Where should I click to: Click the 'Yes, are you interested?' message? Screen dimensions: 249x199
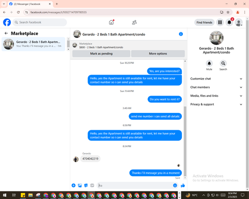164,71
